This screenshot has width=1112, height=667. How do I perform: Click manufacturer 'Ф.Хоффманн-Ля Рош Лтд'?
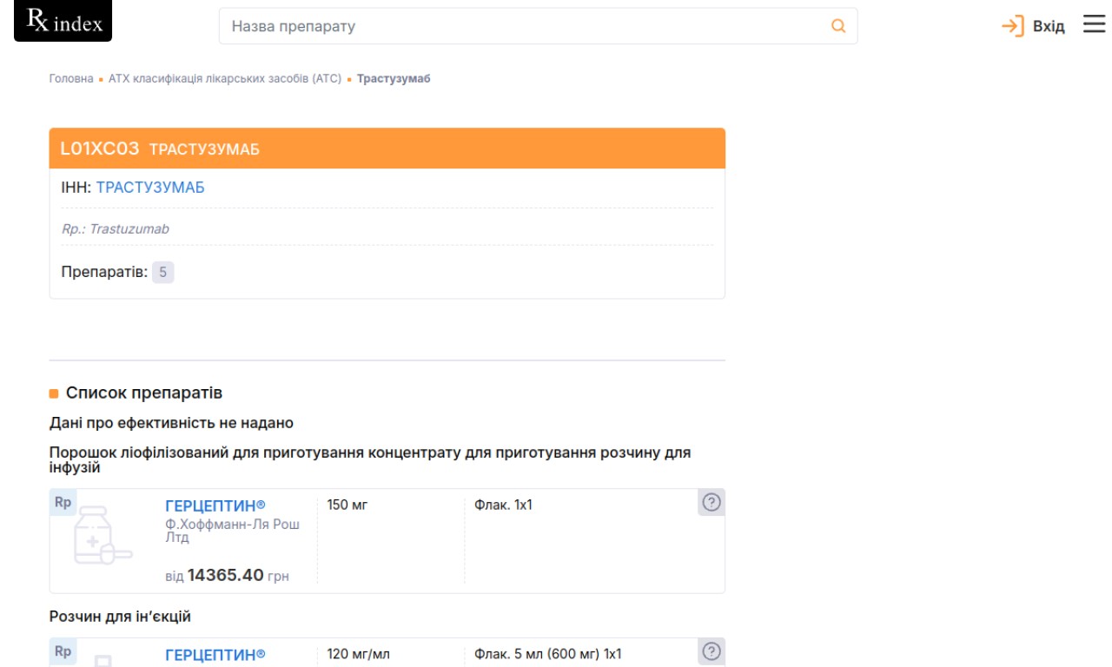point(232,531)
